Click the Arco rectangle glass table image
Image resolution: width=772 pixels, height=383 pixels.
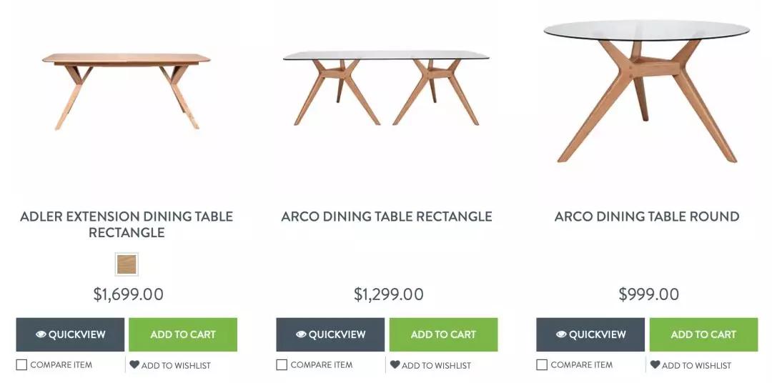click(x=386, y=86)
